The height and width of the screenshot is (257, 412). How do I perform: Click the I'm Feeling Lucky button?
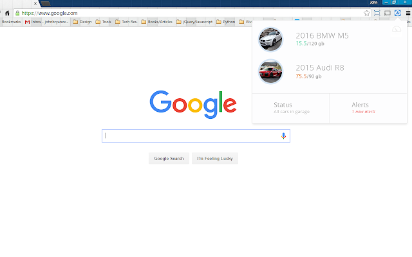point(215,159)
